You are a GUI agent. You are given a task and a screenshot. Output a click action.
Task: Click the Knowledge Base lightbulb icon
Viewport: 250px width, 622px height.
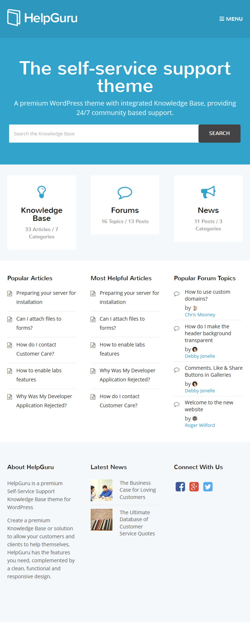[x=42, y=192]
